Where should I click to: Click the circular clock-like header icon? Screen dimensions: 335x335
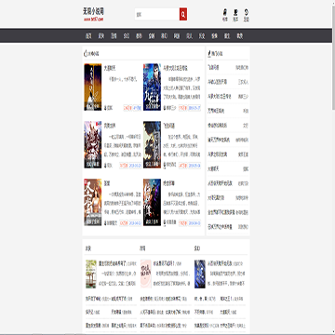[x=247, y=12]
